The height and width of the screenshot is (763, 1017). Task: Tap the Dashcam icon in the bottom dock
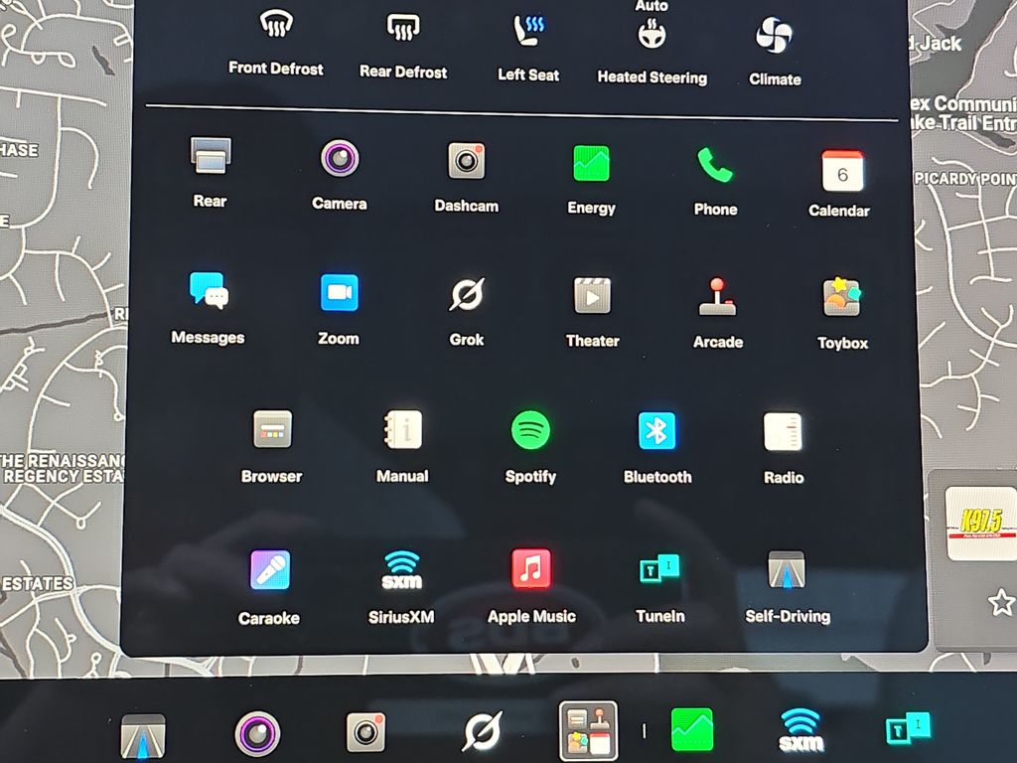point(365,732)
